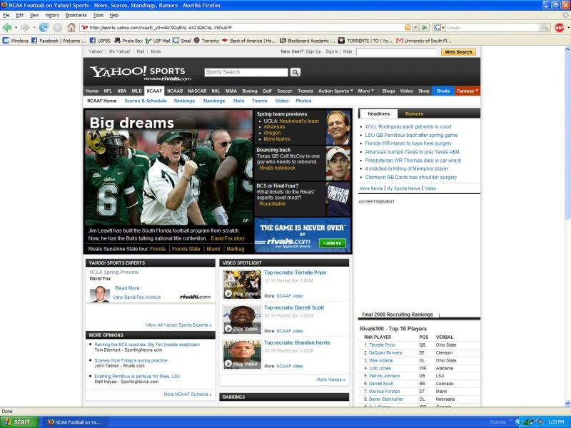The width and height of the screenshot is (571, 428).
Task: Switch to the Rumors tab
Action: pyautogui.click(x=414, y=113)
